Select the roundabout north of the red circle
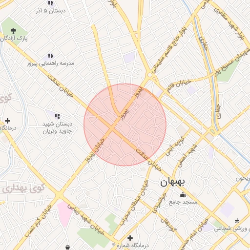 (x=150, y=75)
